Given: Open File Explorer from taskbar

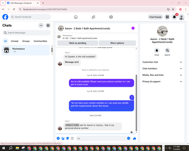Looking at the screenshot, I should coord(17,148).
